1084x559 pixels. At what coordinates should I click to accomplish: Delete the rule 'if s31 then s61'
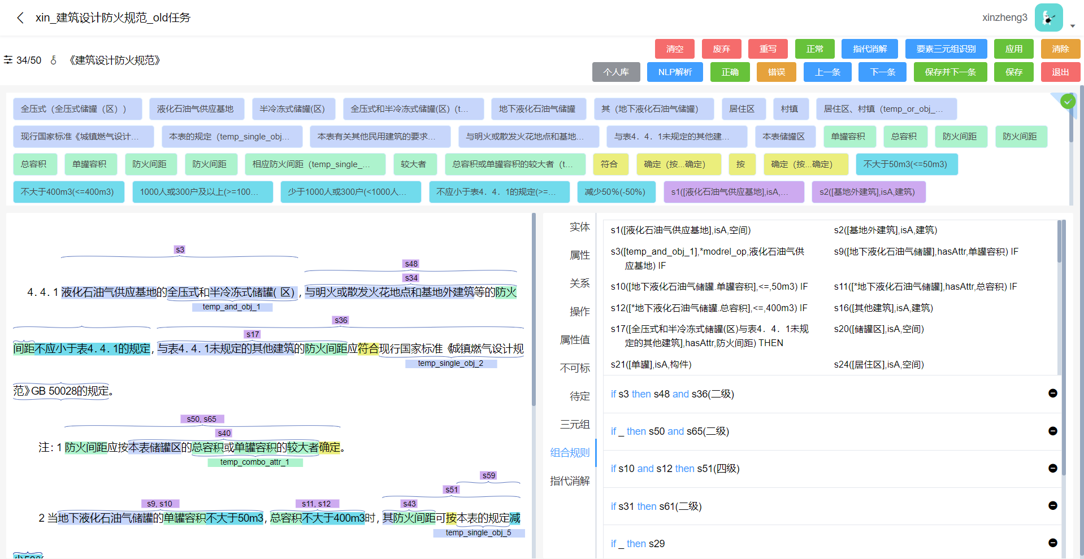1052,506
